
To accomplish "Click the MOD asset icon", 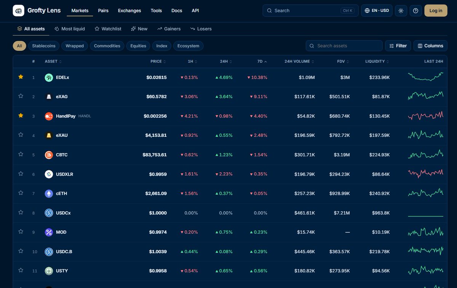I will (49, 232).
